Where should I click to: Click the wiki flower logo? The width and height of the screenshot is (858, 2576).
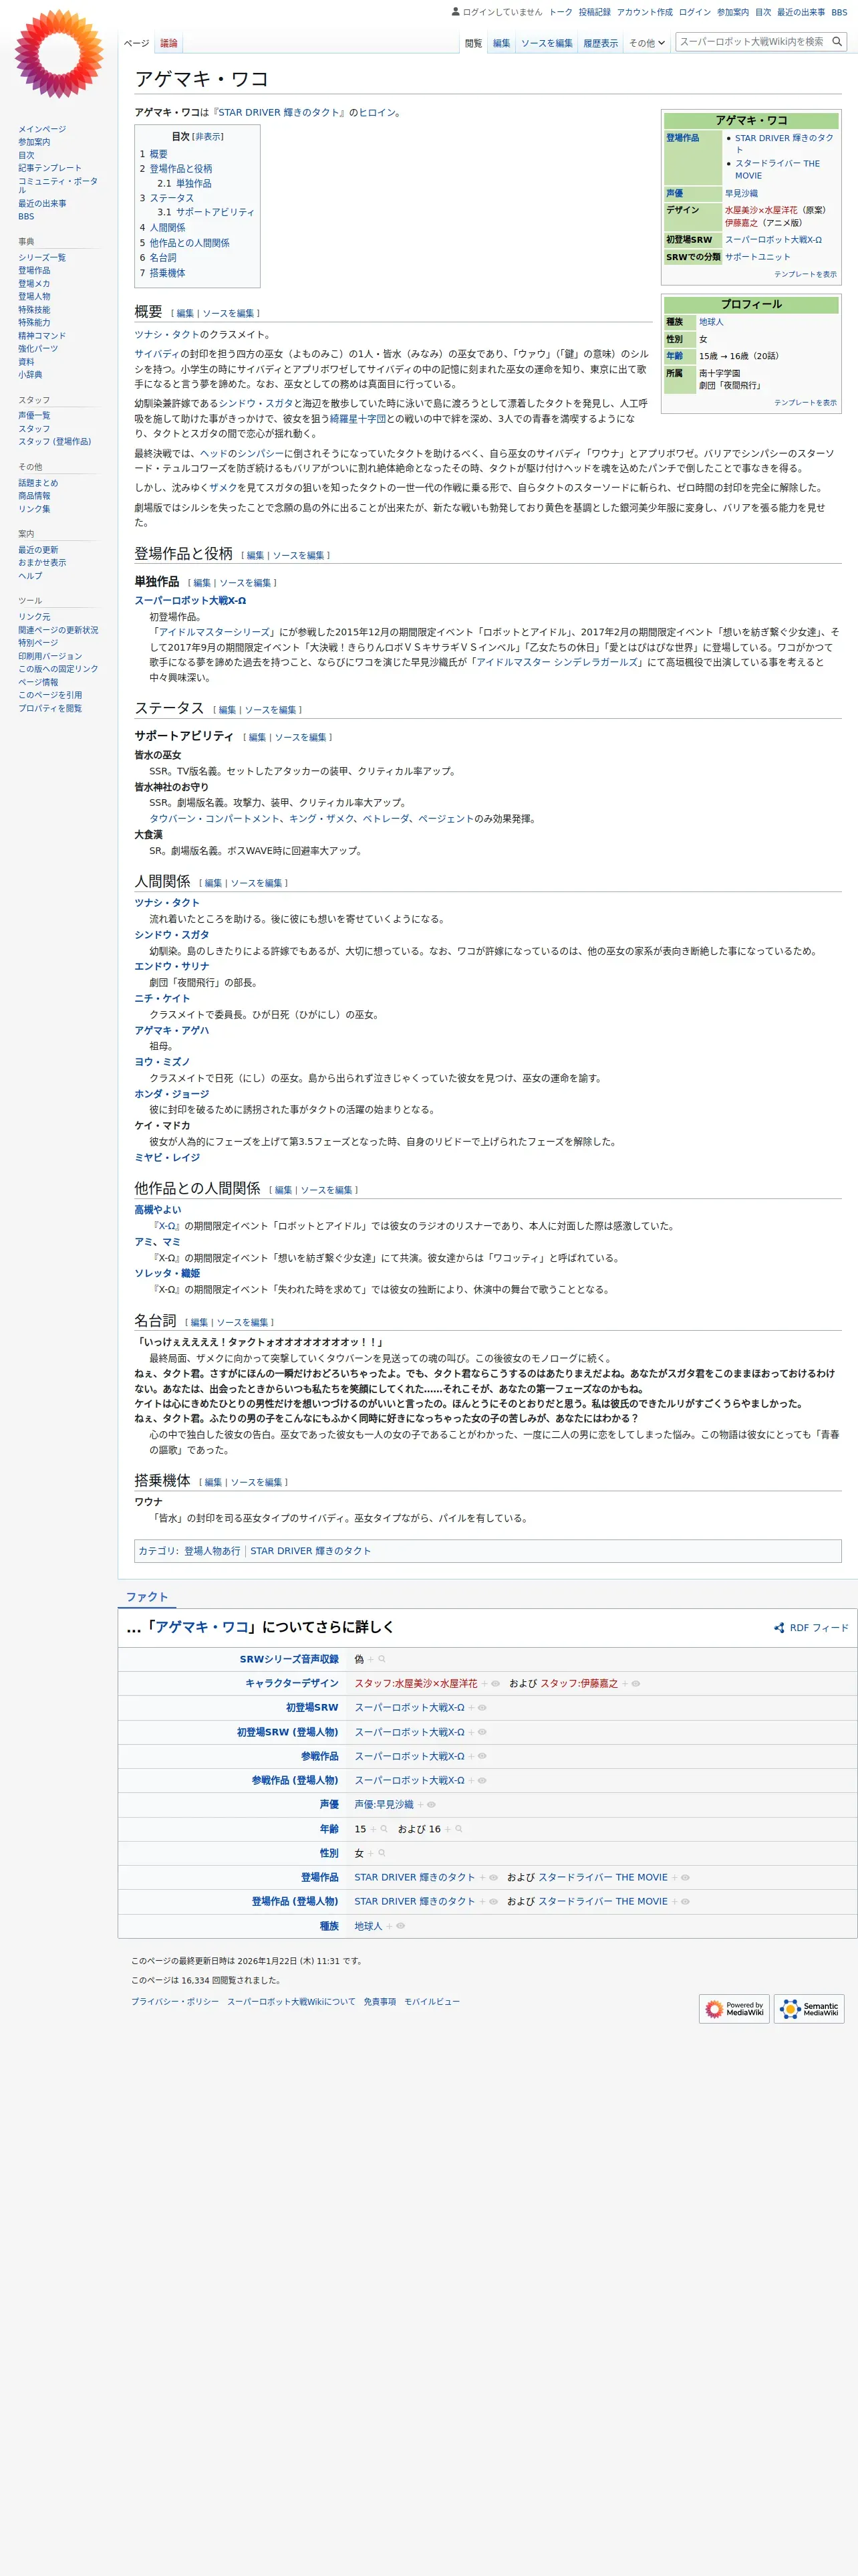[x=59, y=54]
